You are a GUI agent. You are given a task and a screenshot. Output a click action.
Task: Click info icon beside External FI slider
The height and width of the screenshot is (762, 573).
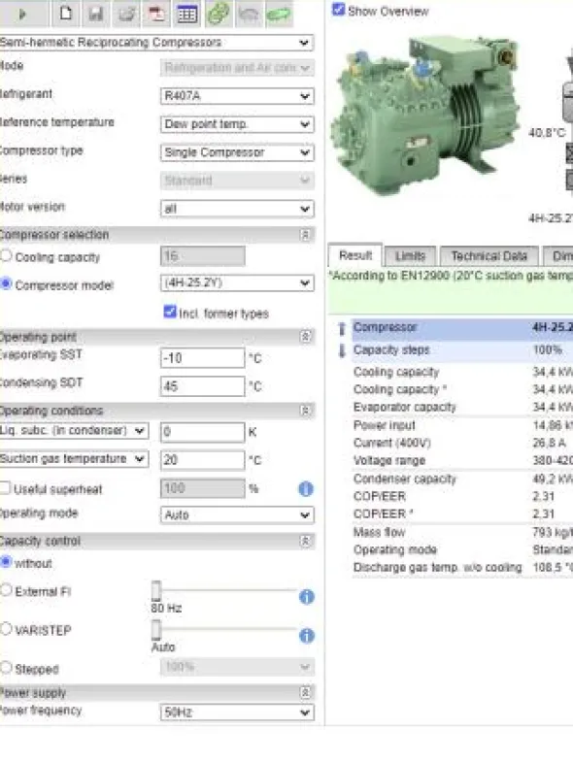307,596
